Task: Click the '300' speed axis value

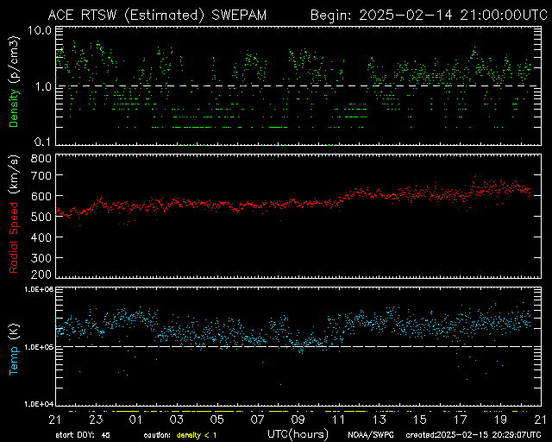Action: click(41, 258)
